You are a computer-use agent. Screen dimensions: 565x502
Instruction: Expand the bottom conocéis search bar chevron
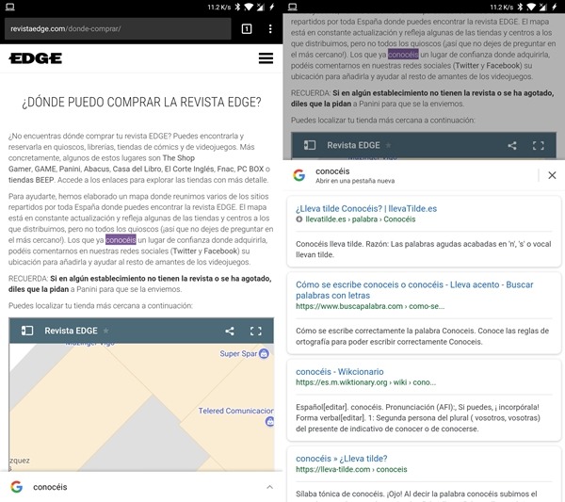269,487
